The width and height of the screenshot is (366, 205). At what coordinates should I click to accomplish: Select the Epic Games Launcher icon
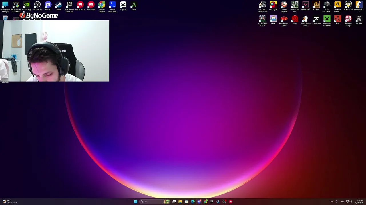pyautogui.click(x=69, y=7)
